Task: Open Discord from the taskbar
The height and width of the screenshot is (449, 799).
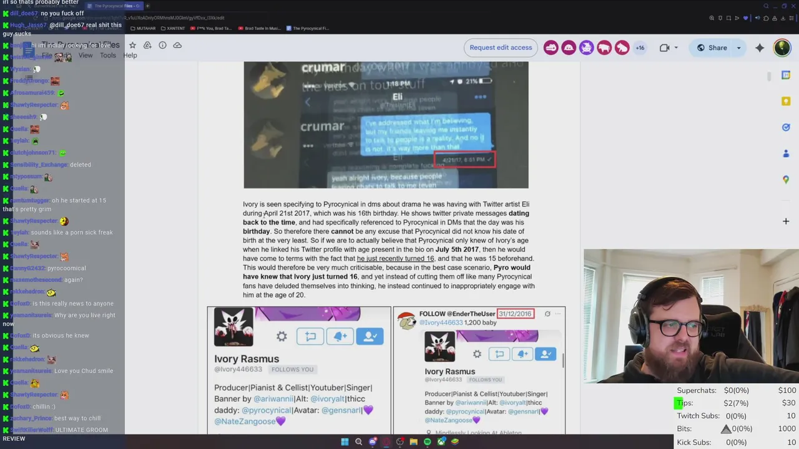Action: click(x=373, y=442)
